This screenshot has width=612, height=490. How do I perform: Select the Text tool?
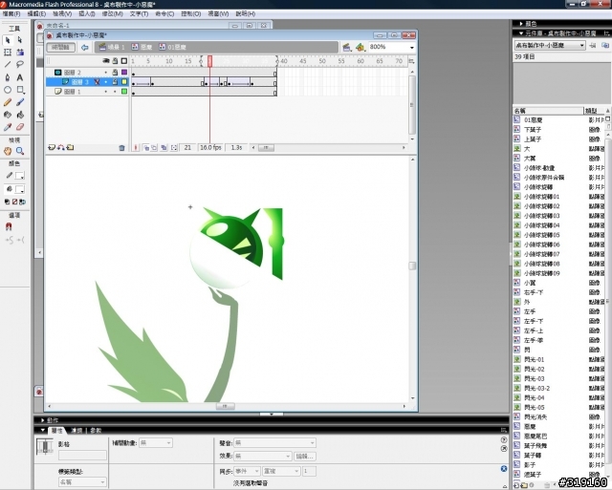click(20, 77)
